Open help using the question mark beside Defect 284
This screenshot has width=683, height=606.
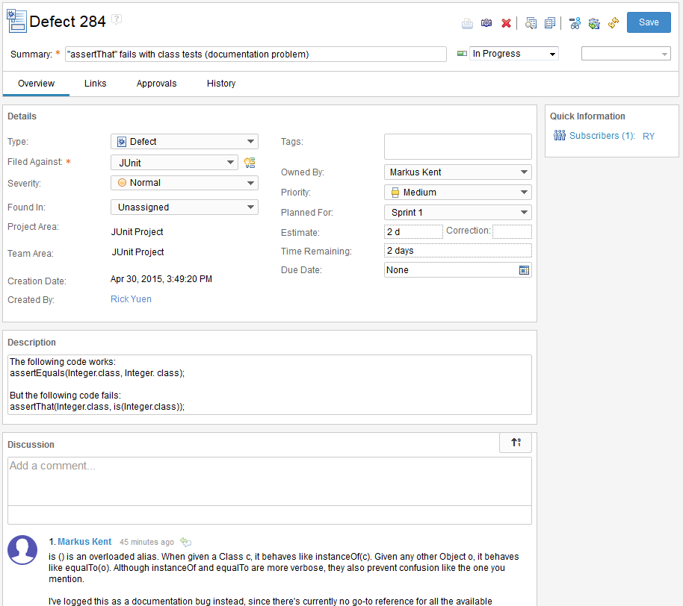tap(117, 20)
